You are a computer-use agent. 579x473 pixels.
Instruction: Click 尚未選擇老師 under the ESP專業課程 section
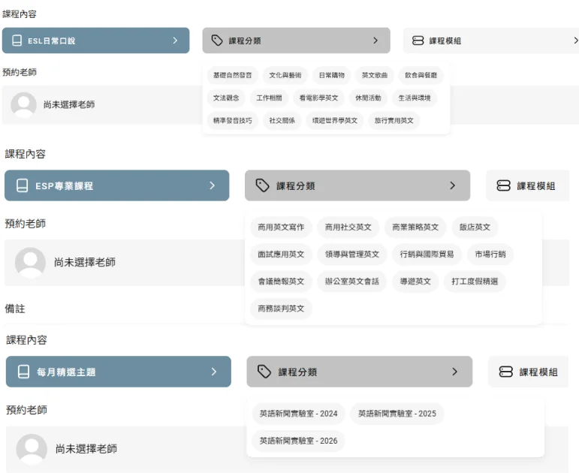coord(85,262)
